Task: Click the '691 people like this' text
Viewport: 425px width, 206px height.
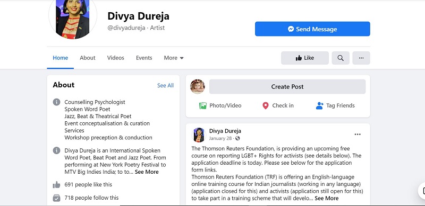Action: (88, 185)
